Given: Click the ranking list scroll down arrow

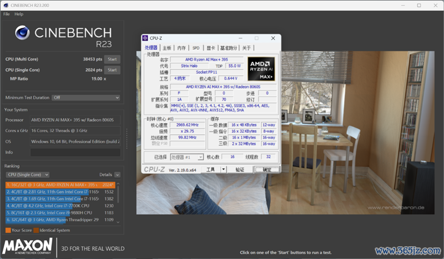Looking at the screenshot, I should click(118, 222).
